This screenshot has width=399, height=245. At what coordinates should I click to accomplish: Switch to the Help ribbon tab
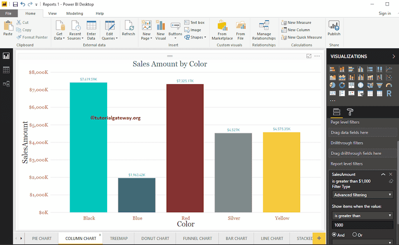(x=100, y=14)
